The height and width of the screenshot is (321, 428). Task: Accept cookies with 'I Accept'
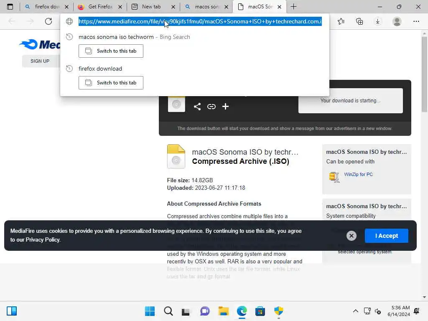387,236
